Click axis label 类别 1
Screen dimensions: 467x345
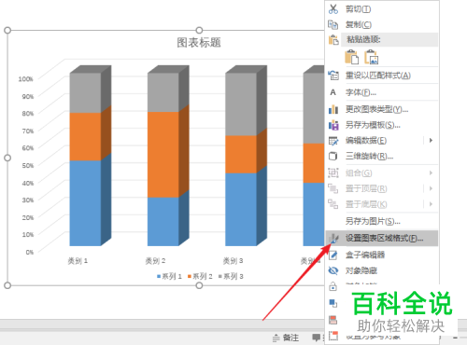click(78, 261)
